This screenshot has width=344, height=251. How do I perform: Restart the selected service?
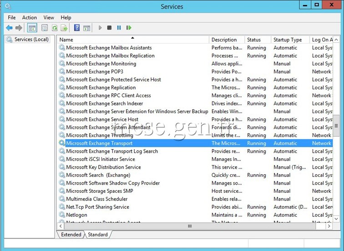(x=129, y=28)
